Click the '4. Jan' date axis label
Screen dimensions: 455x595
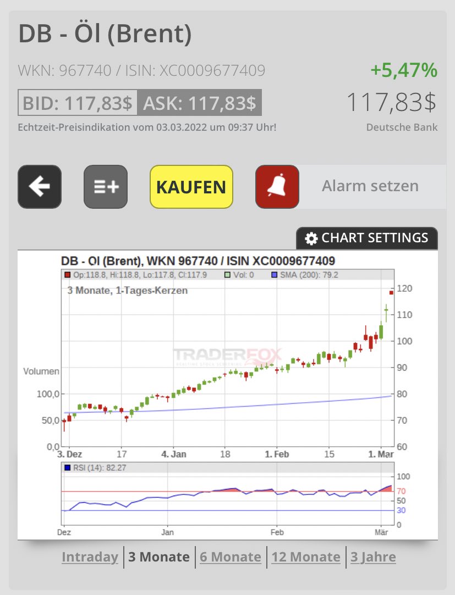pos(174,454)
